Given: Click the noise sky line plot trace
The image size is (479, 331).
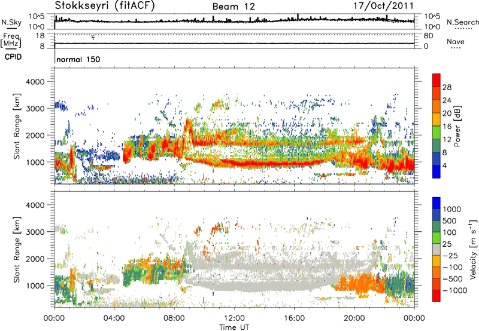Looking at the screenshot, I should (x=234, y=21).
